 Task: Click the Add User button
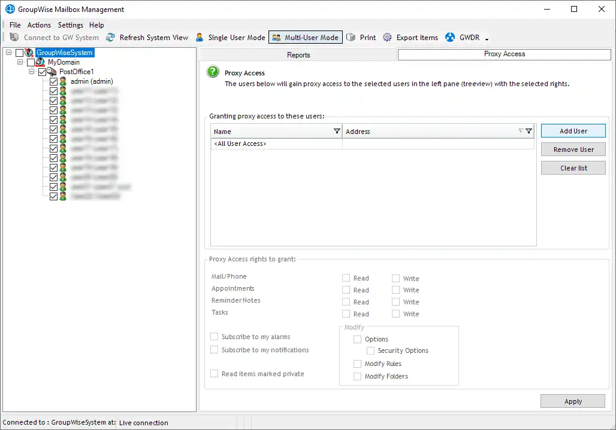click(573, 131)
